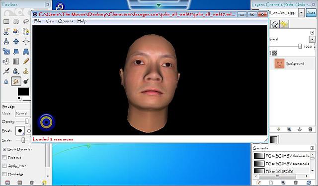
Task: Open the Help menu in viewer window
Action: (81, 21)
